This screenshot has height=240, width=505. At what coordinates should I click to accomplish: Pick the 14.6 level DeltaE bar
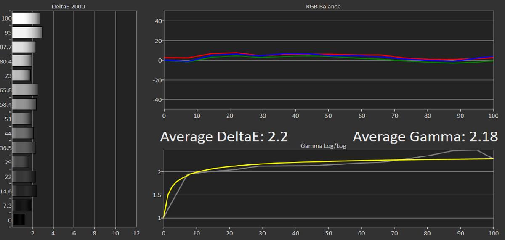[x=24, y=191]
